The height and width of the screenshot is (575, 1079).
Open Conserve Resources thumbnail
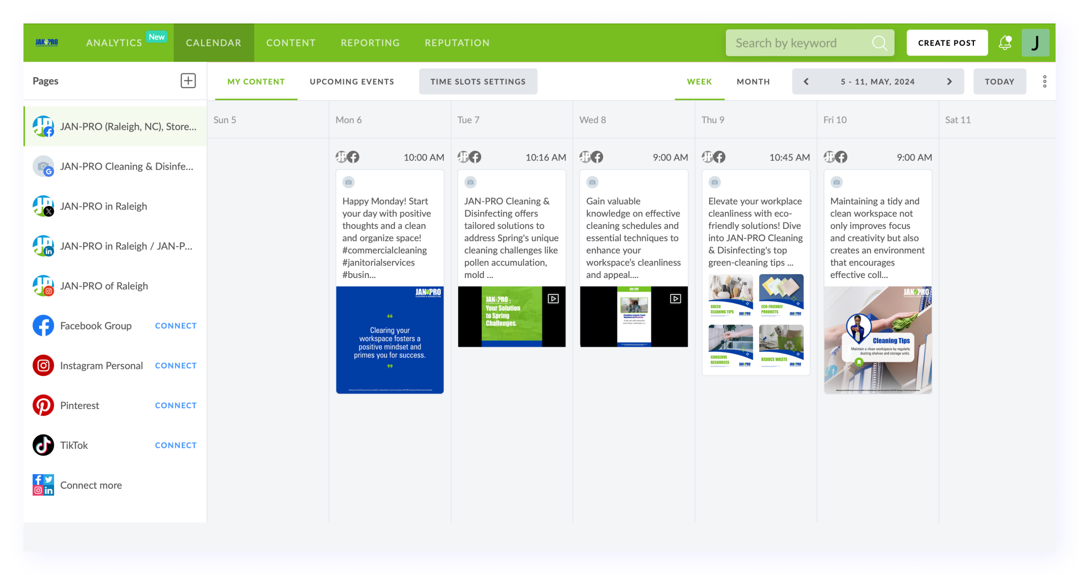pos(731,346)
